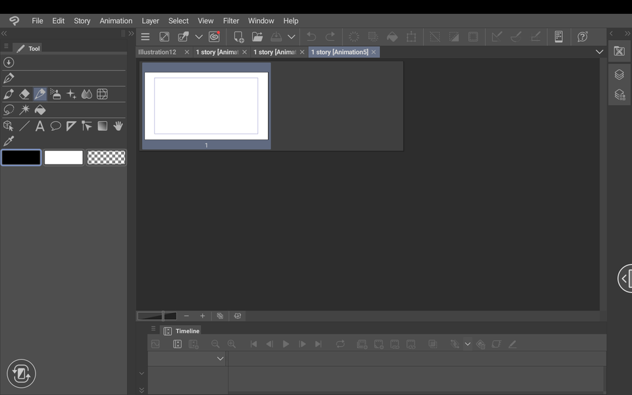Select the Blend tool

click(86, 93)
